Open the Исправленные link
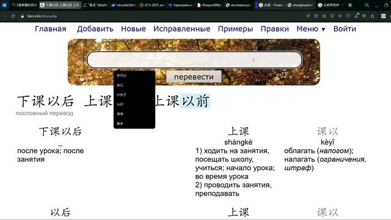This screenshot has height=220, width=391. point(182,29)
